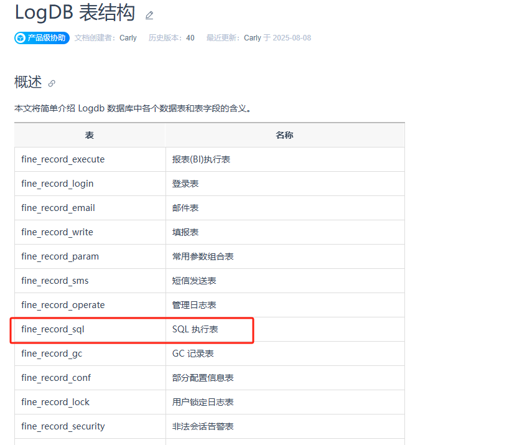Screen dimensions: 522x445
Task: Select the 填报表 cell
Action: coord(285,233)
